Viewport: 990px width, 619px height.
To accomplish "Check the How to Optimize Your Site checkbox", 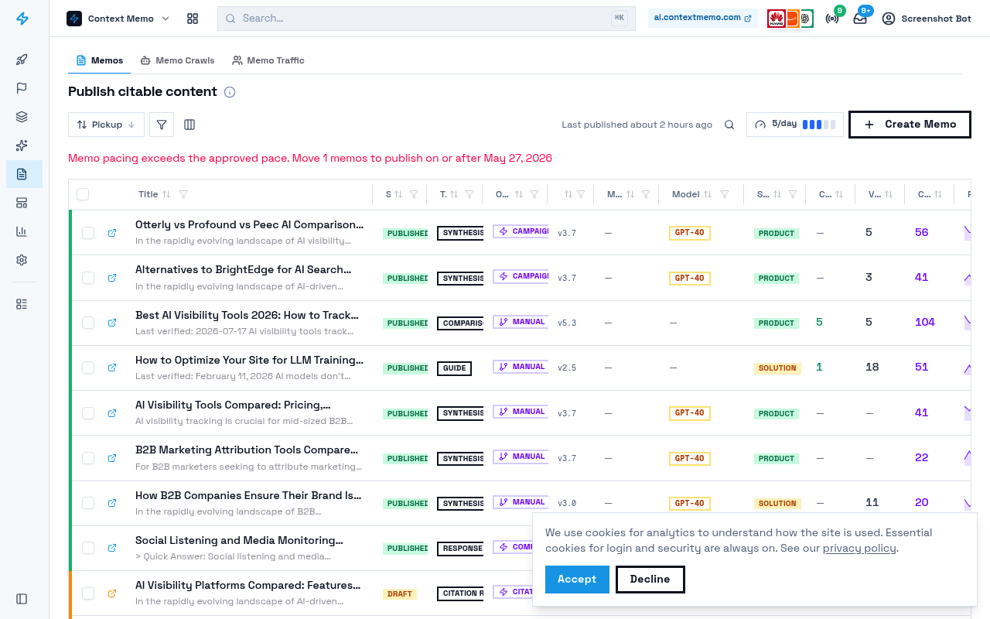I will click(88, 368).
